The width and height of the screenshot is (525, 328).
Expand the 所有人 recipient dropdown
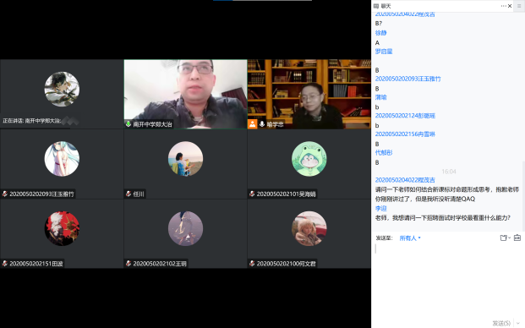pos(410,238)
